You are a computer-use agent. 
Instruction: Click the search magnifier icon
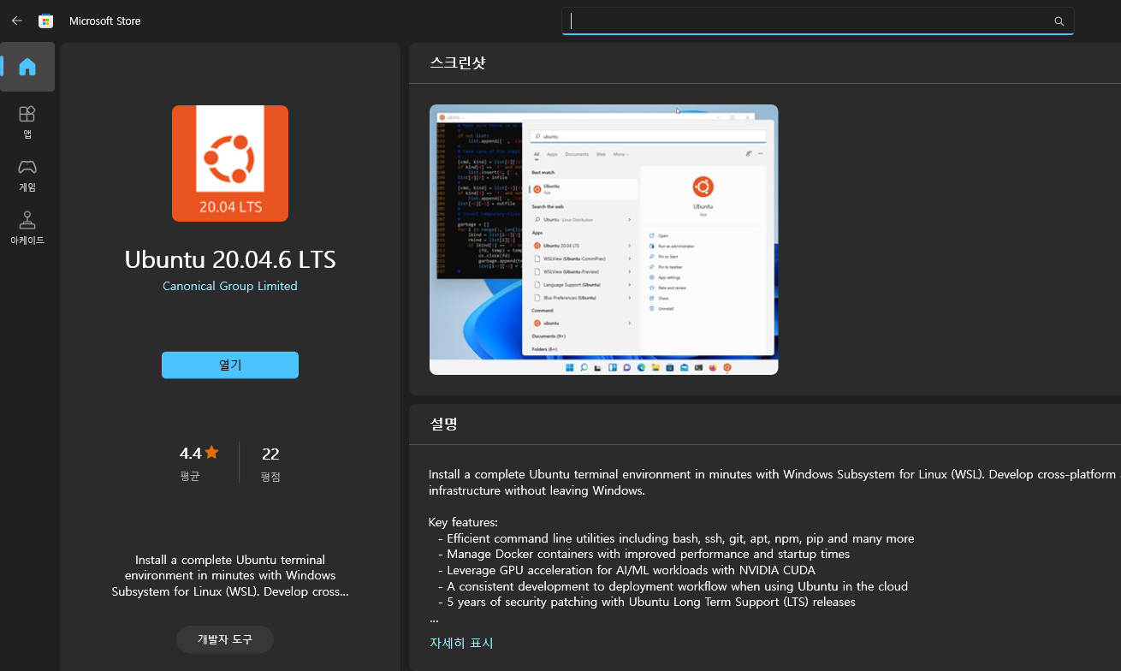1059,21
